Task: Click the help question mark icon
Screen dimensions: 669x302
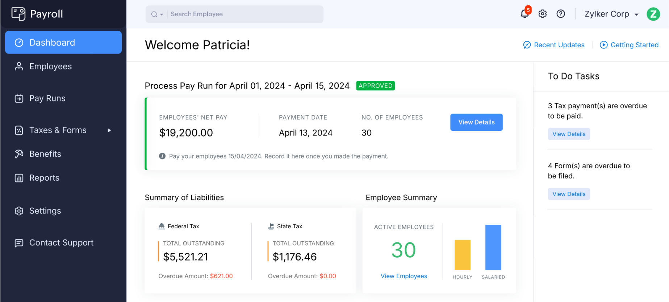Action: [x=561, y=14]
